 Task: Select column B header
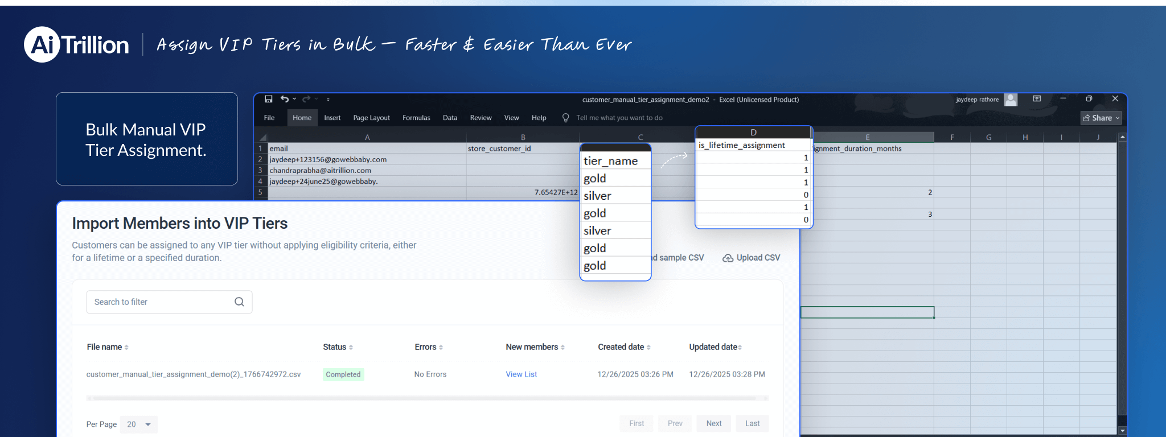point(523,137)
